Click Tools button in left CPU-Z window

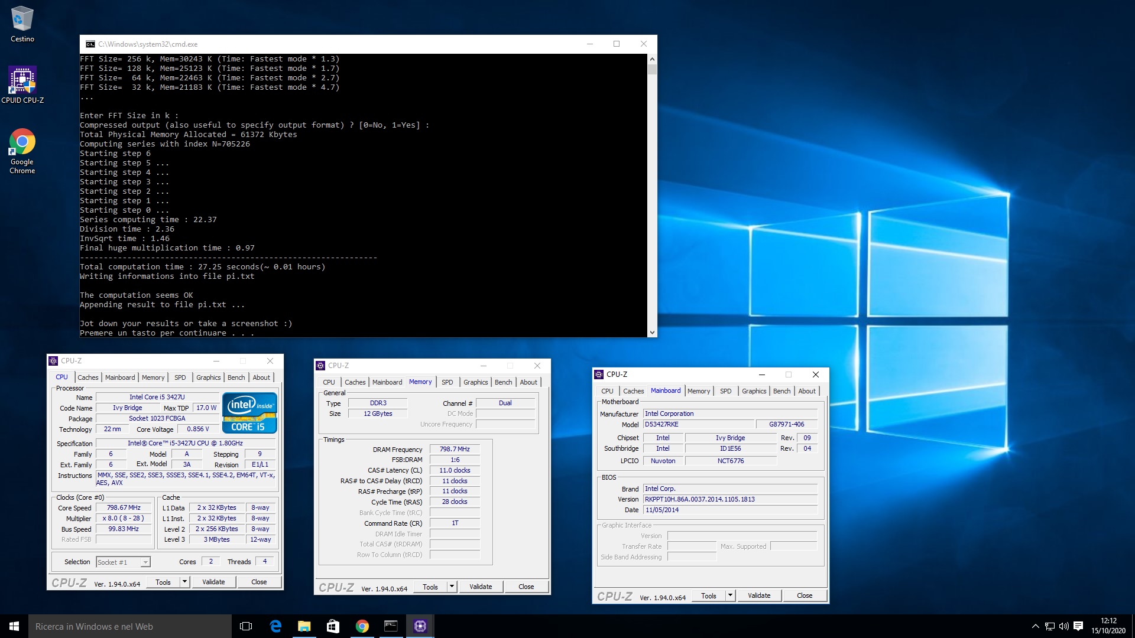coord(163,582)
